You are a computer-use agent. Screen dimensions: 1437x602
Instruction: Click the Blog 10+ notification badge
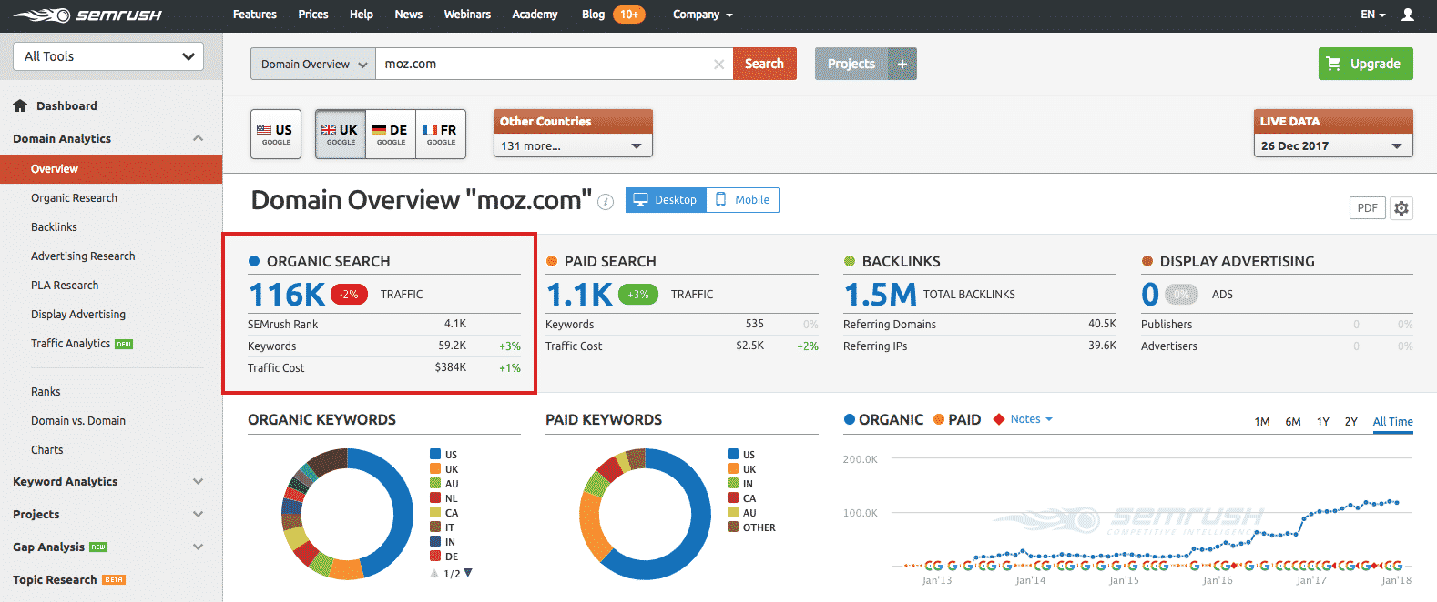coord(629,15)
